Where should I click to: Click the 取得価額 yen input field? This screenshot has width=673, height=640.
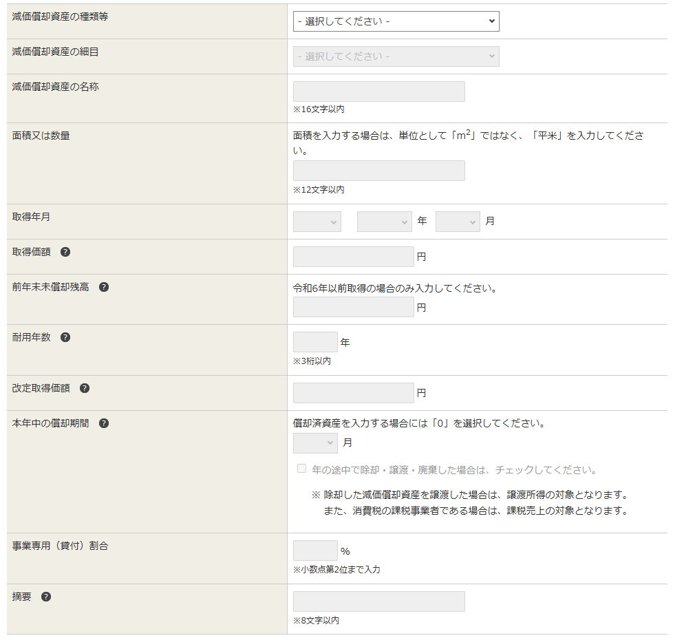(353, 257)
